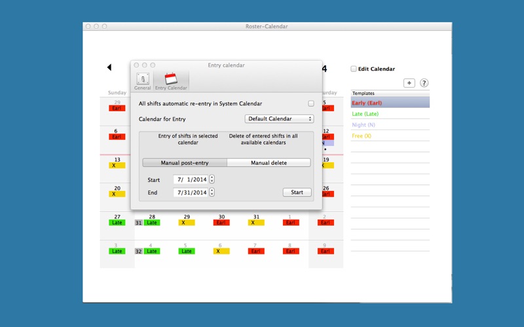Adjust the Start date stepper
Screen dimensions: 524x327
[212, 179]
